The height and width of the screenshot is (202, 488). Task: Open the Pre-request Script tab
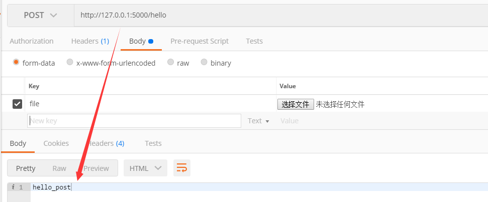200,41
